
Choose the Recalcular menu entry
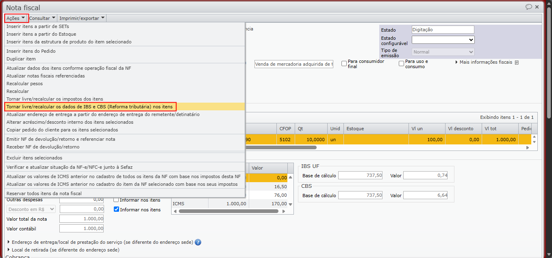click(x=124, y=91)
